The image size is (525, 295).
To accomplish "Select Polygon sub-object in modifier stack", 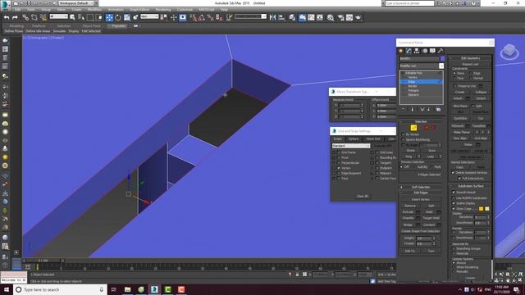I will pos(413,90).
